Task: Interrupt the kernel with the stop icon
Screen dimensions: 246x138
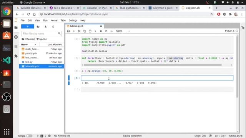Action: coord(101,31)
